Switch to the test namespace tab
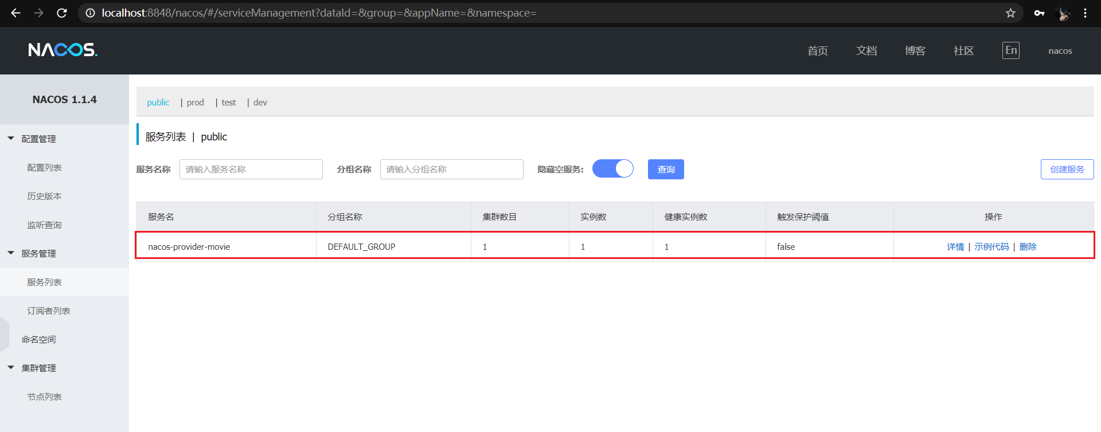 (x=229, y=102)
